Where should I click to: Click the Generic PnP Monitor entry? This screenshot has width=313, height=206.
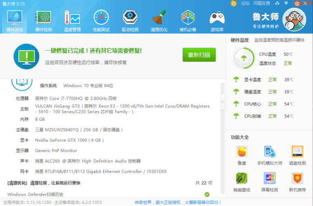(56, 150)
